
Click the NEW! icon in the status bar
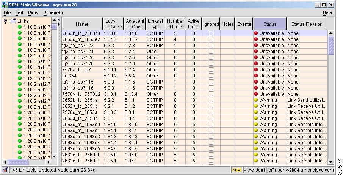pos(236,170)
